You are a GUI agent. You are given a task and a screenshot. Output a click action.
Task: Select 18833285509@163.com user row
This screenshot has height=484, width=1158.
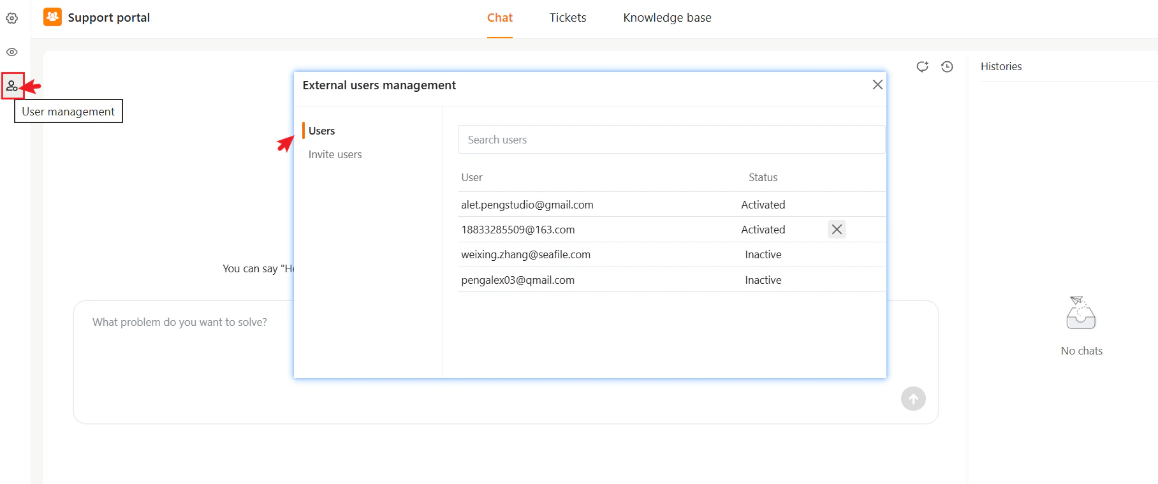(671, 230)
